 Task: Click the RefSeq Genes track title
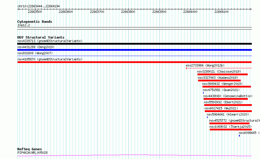pos(30,149)
